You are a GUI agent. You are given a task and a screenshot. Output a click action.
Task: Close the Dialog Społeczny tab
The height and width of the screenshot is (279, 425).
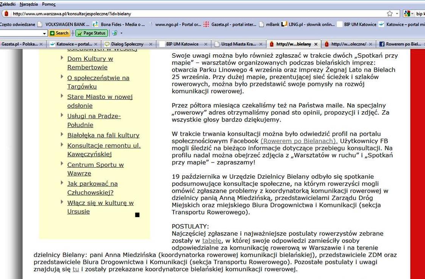[x=151, y=44]
